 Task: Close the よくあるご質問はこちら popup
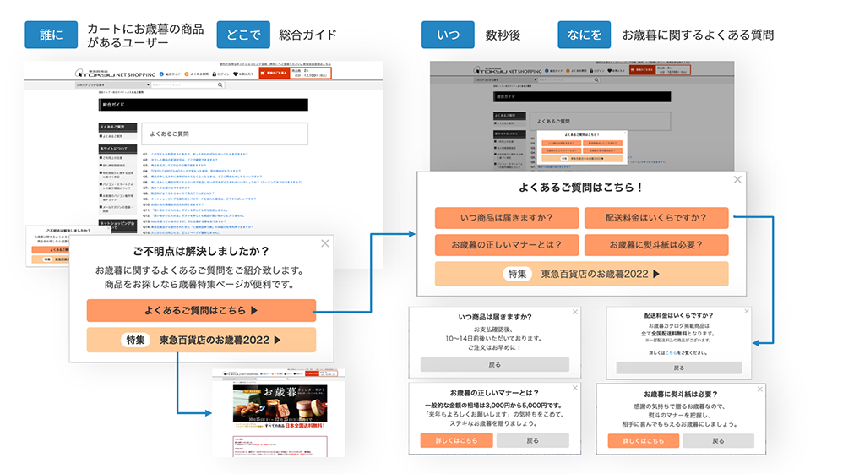pyautogui.click(x=737, y=180)
